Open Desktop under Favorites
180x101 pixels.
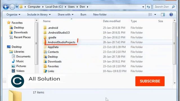[19, 27]
